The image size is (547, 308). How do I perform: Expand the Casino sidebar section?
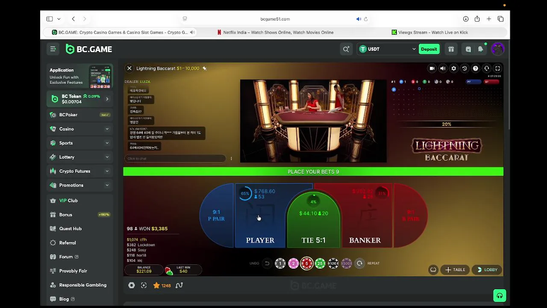[x=80, y=129]
